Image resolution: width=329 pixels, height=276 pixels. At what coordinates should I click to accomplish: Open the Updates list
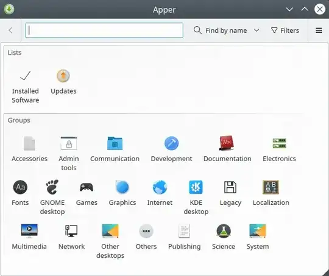[x=63, y=82]
